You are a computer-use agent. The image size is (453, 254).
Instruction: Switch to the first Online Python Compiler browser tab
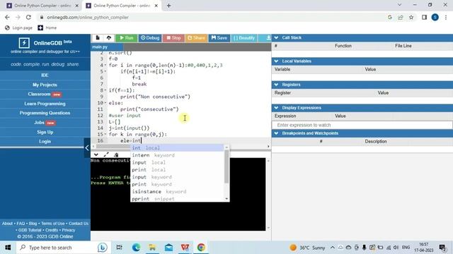click(x=42, y=6)
